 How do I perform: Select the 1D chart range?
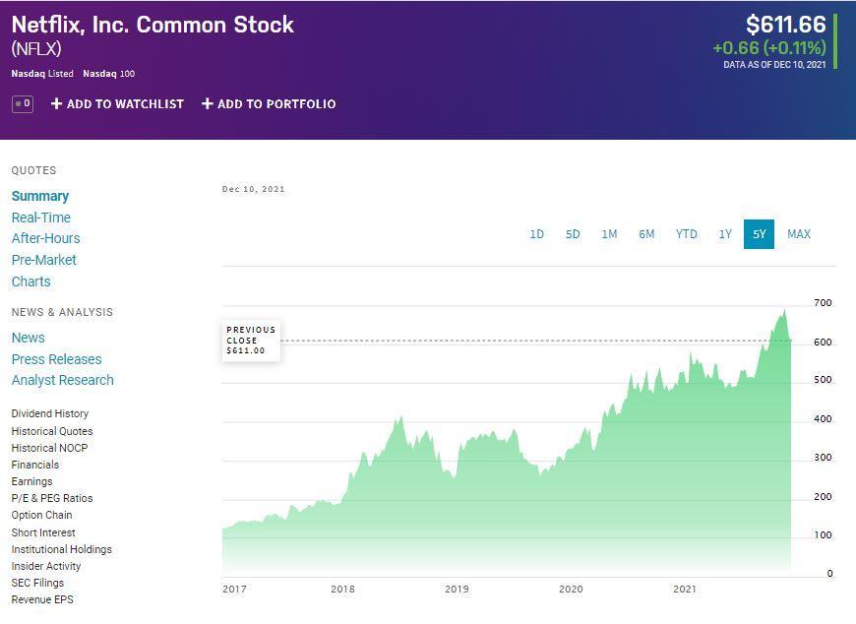(536, 234)
